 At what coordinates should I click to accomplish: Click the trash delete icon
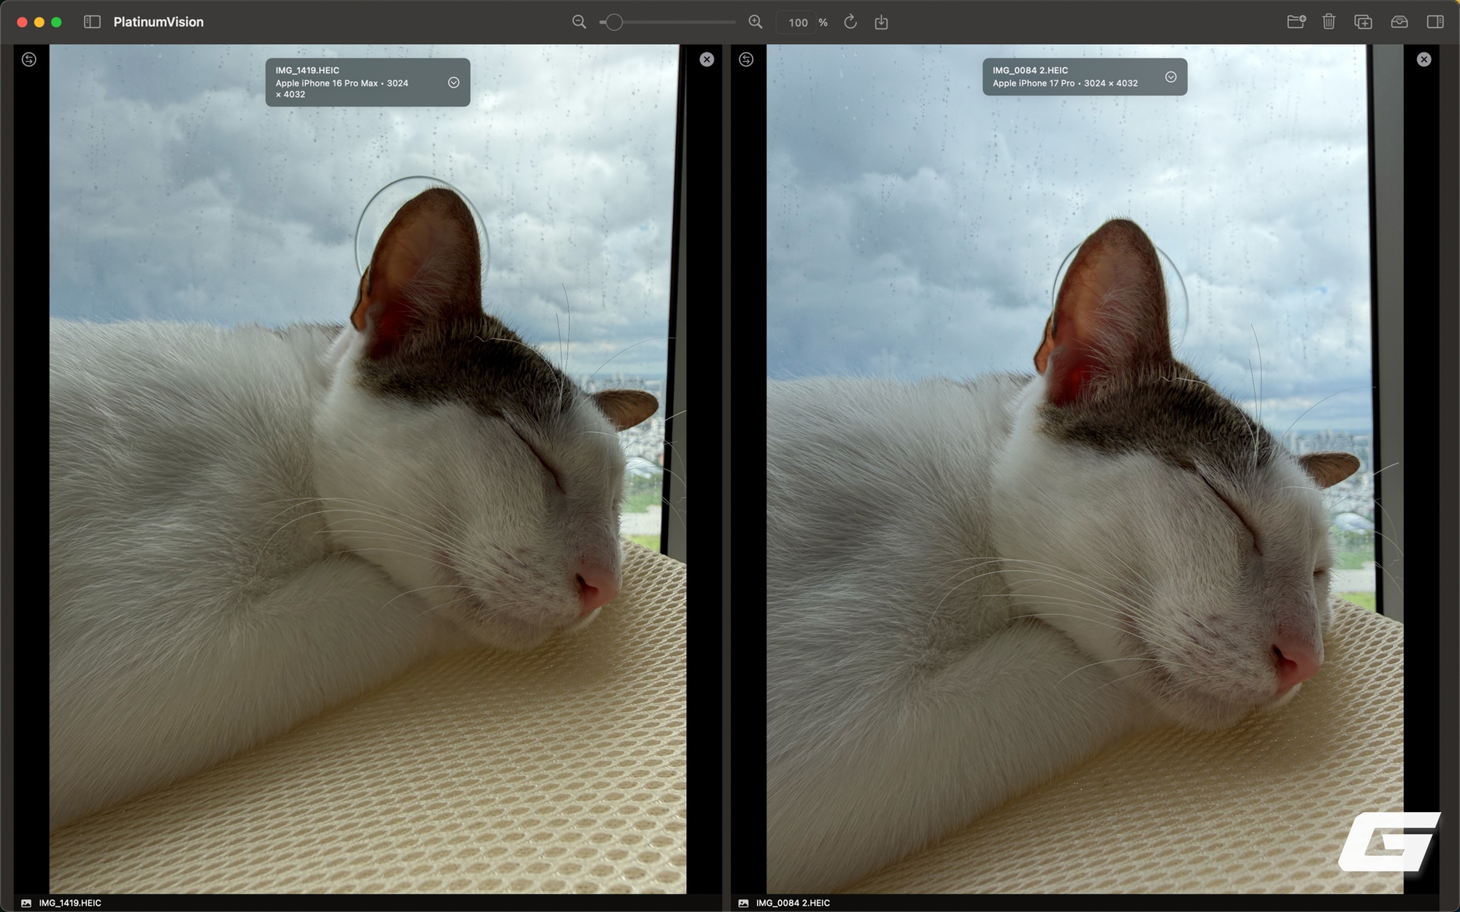tap(1329, 22)
